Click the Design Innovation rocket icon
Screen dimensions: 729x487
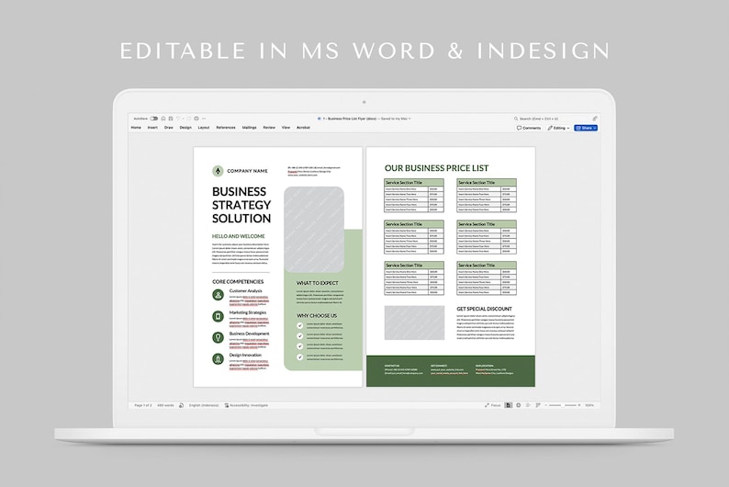coord(218,359)
